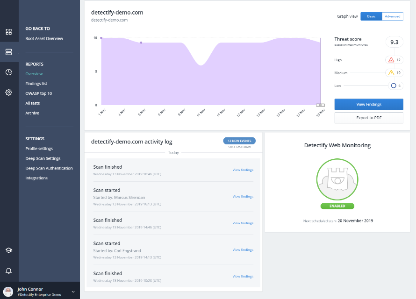Open the 13 NEW EVENTS dropdown
The width and height of the screenshot is (416, 299).
click(239, 141)
